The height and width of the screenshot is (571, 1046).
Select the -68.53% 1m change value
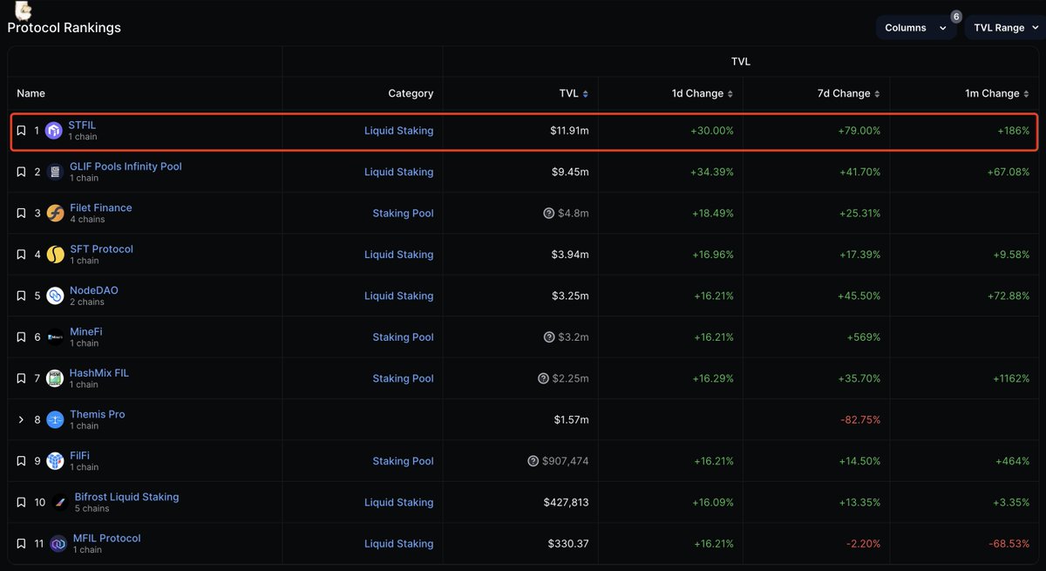(1009, 544)
